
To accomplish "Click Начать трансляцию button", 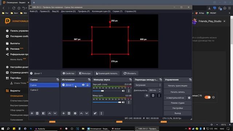I will coord(178,86).
